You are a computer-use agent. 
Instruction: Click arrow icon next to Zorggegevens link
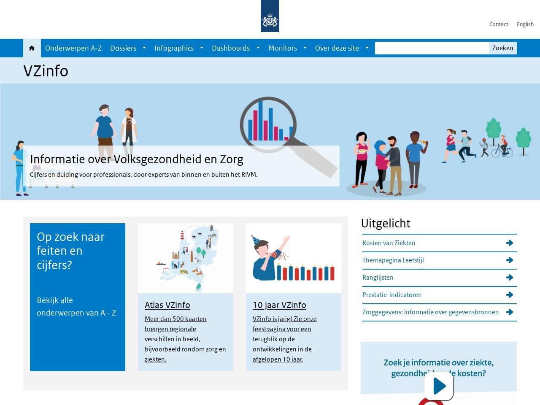tap(510, 312)
